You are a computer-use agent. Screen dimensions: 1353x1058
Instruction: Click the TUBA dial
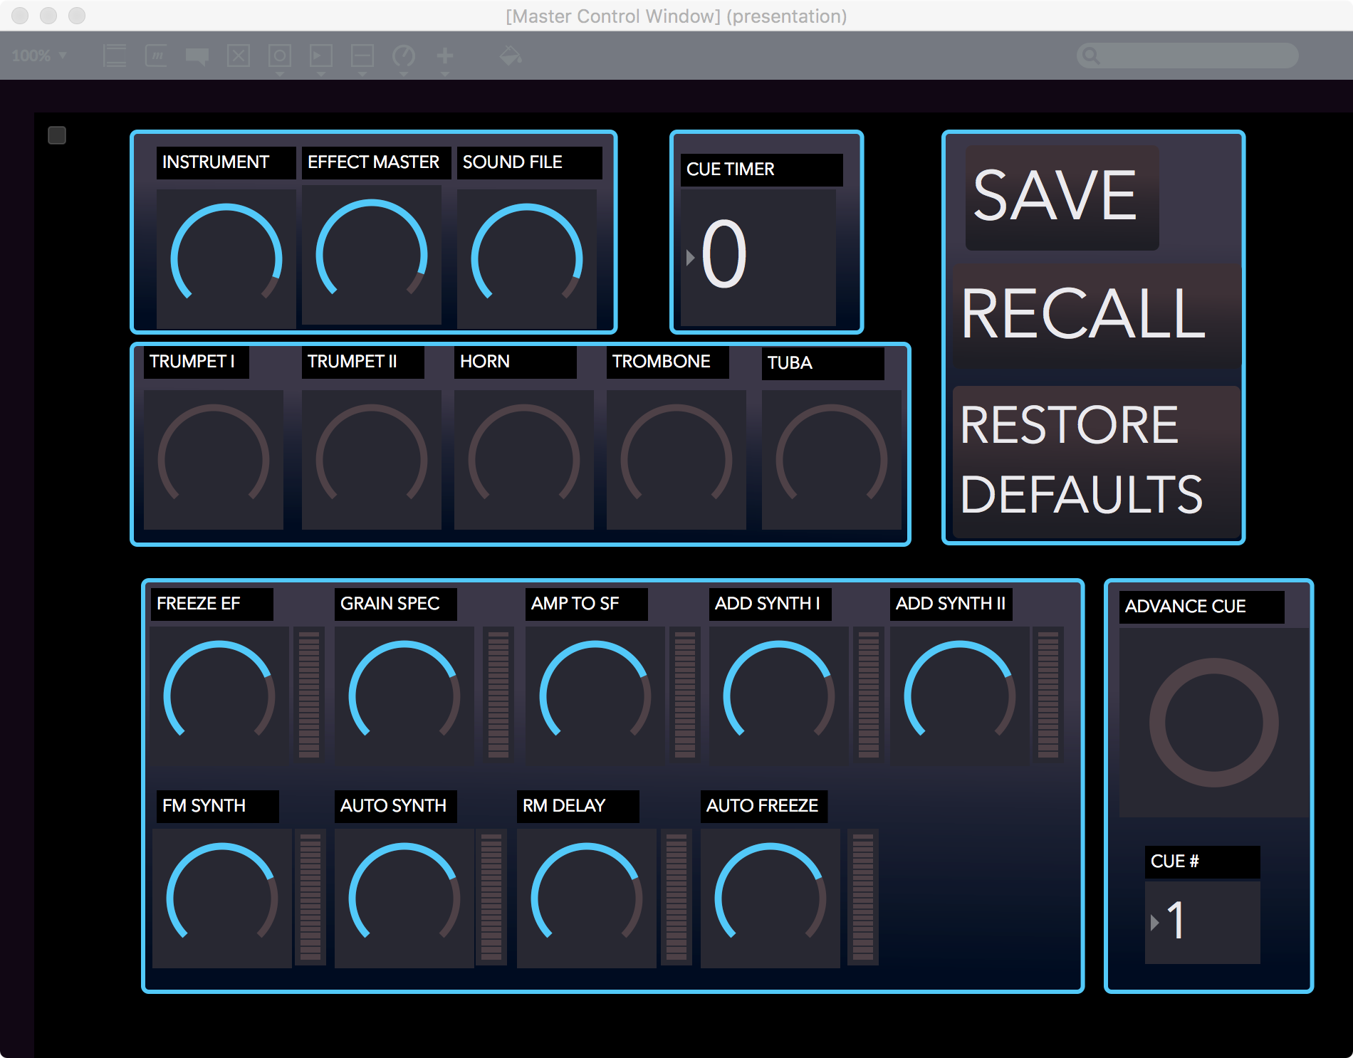[x=832, y=459]
